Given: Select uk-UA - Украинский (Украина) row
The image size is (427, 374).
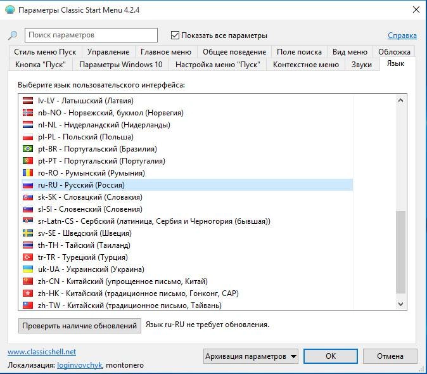Looking at the screenshot, I should 188,269.
